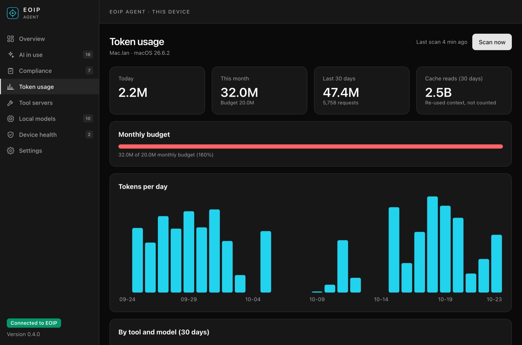Screen dimensions: 522x345
Task: Click the Cache reads 2.5B value
Action: point(438,93)
